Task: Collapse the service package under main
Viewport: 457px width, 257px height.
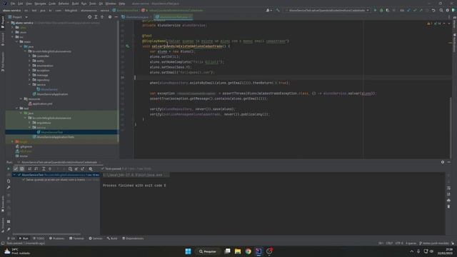Action: click(x=29, y=84)
